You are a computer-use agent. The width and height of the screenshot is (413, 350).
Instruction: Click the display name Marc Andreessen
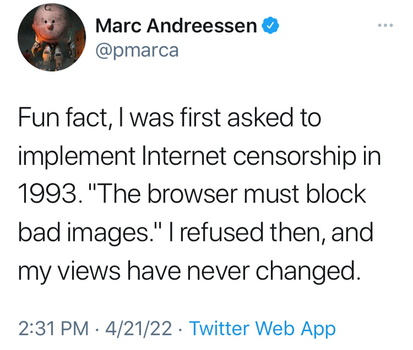tap(176, 26)
